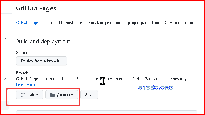Click the caret on Deploy from a branch
Image resolution: width=205 pixels, height=115 pixels.
61,61
